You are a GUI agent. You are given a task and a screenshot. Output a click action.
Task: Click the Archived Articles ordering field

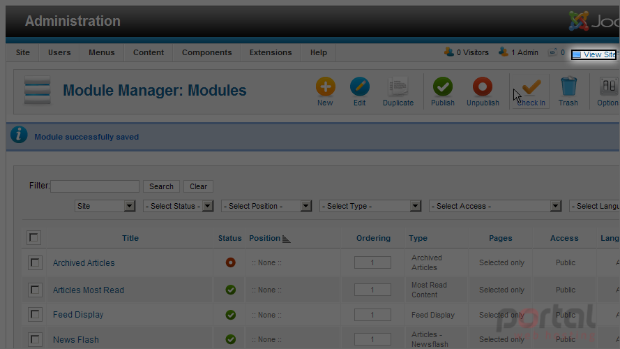(372, 262)
